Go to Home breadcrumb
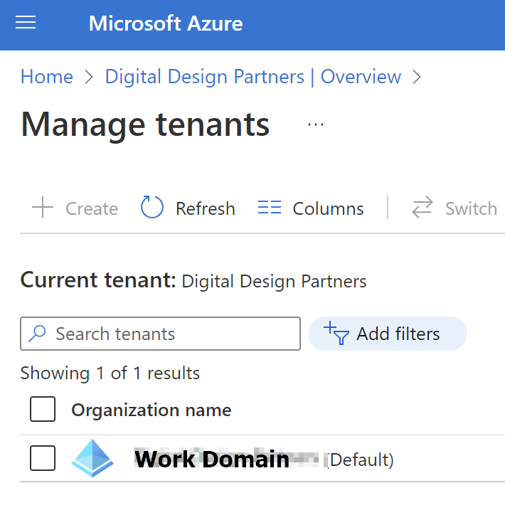Screen dimensions: 505x520 (x=47, y=77)
